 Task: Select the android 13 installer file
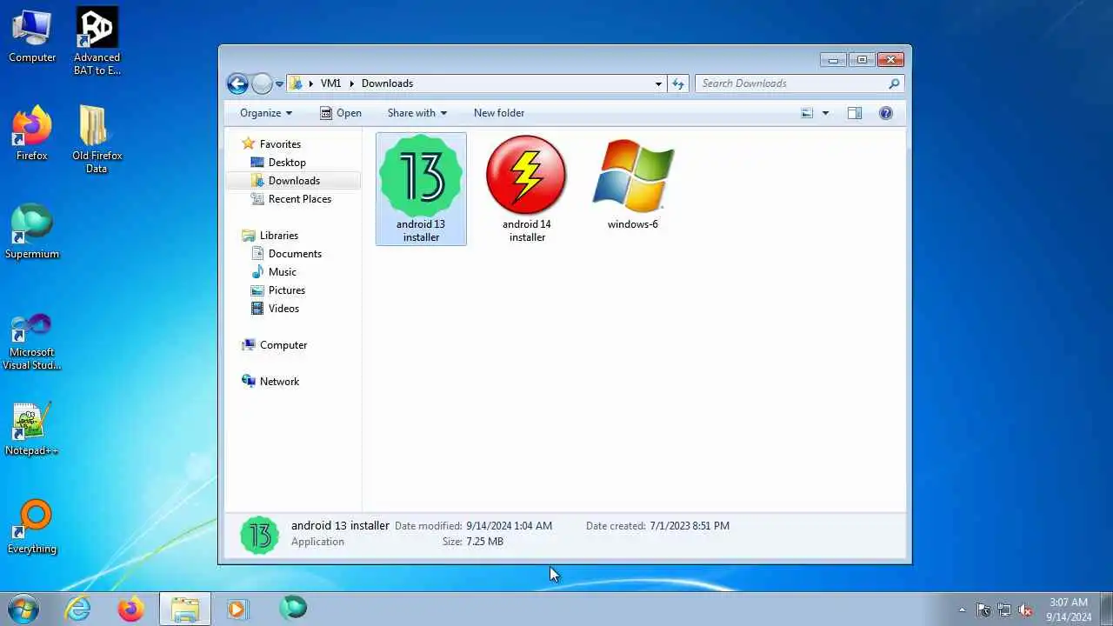coord(421,189)
